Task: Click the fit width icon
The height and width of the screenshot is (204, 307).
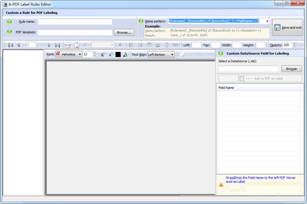Action: click(x=68, y=45)
